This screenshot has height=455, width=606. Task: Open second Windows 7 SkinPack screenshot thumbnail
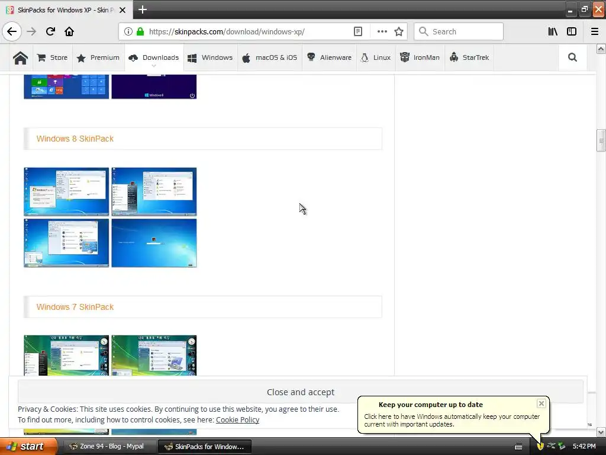(x=154, y=355)
